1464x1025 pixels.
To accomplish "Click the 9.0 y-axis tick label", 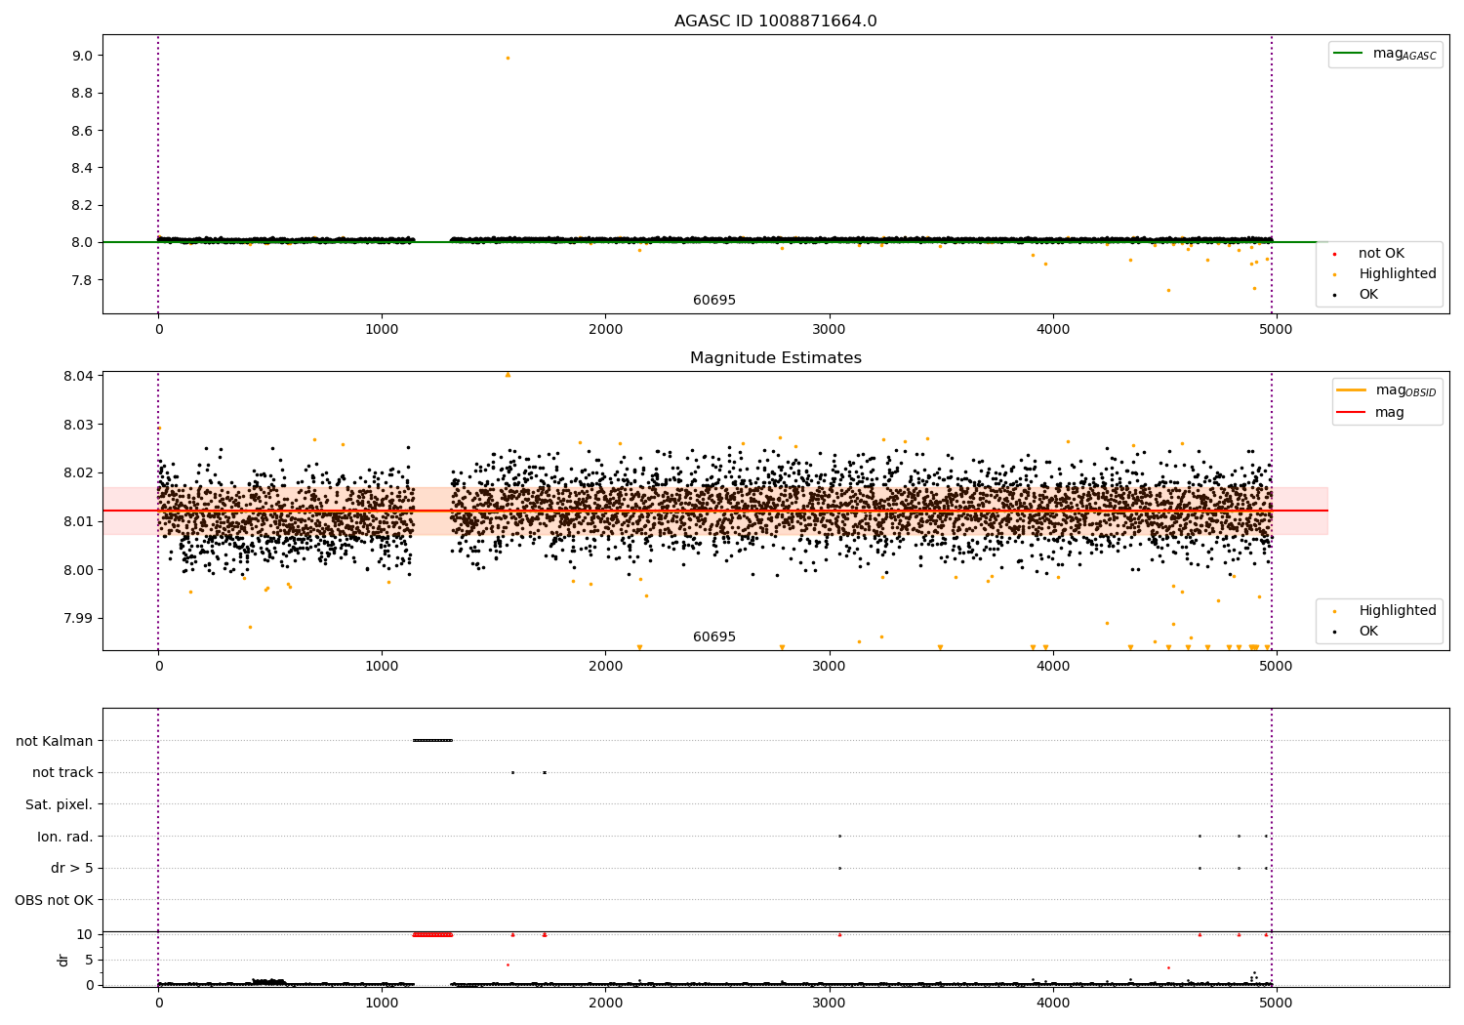I will 82,56.
